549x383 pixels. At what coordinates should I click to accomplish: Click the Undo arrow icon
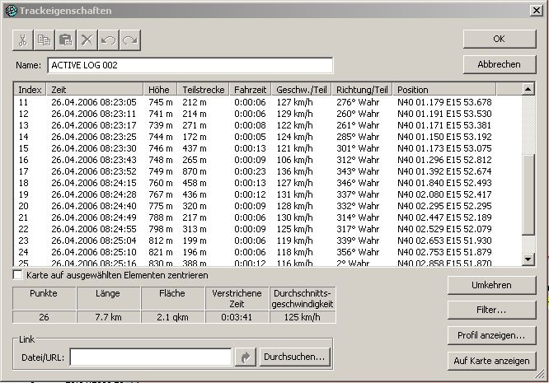point(109,40)
